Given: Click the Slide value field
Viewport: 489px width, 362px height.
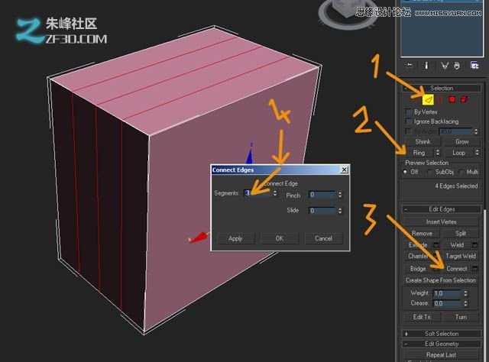Looking at the screenshot, I should [322, 211].
